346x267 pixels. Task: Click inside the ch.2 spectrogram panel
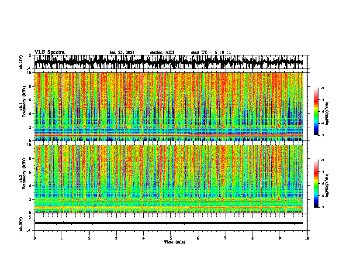[168, 179]
